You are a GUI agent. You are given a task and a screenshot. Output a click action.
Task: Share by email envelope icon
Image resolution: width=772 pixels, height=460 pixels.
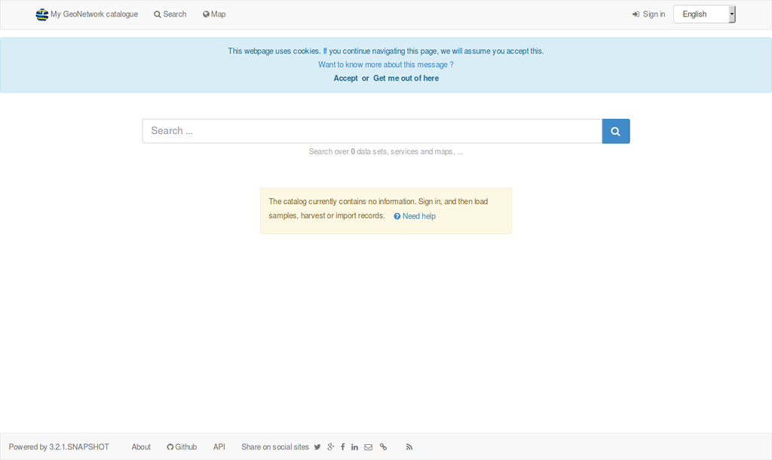coord(368,446)
